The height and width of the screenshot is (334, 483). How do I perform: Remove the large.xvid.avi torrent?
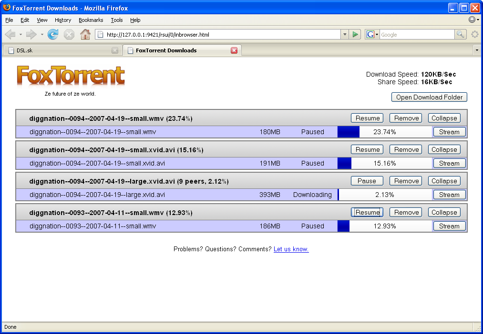click(x=406, y=181)
